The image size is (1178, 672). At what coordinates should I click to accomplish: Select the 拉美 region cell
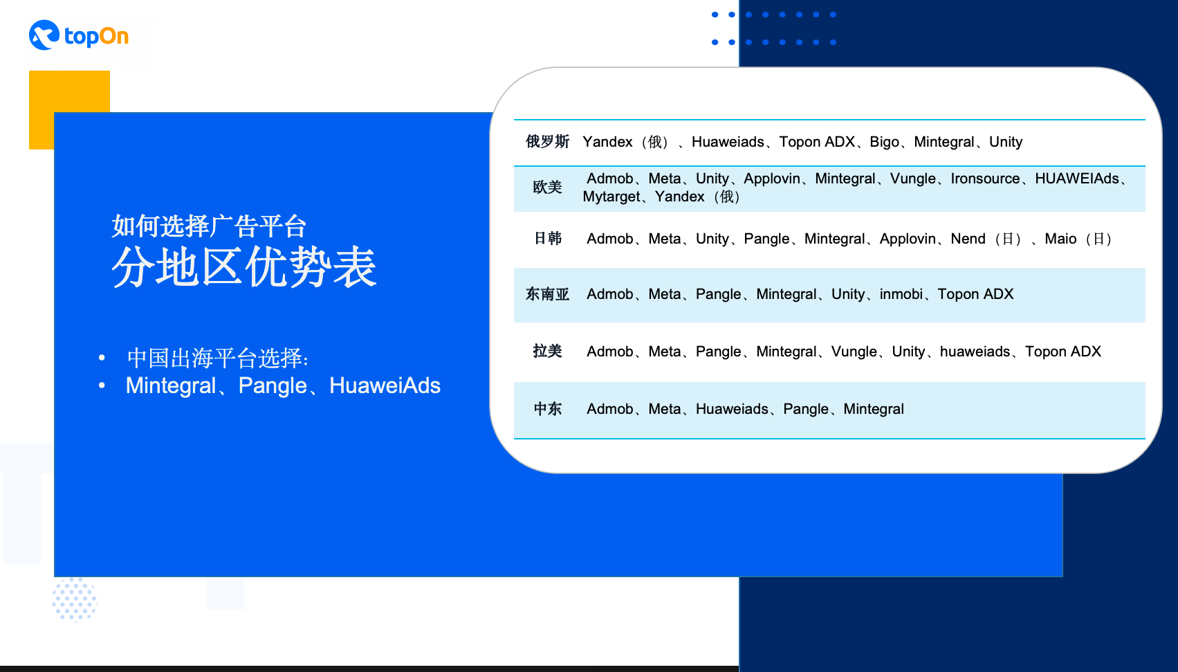coord(547,352)
